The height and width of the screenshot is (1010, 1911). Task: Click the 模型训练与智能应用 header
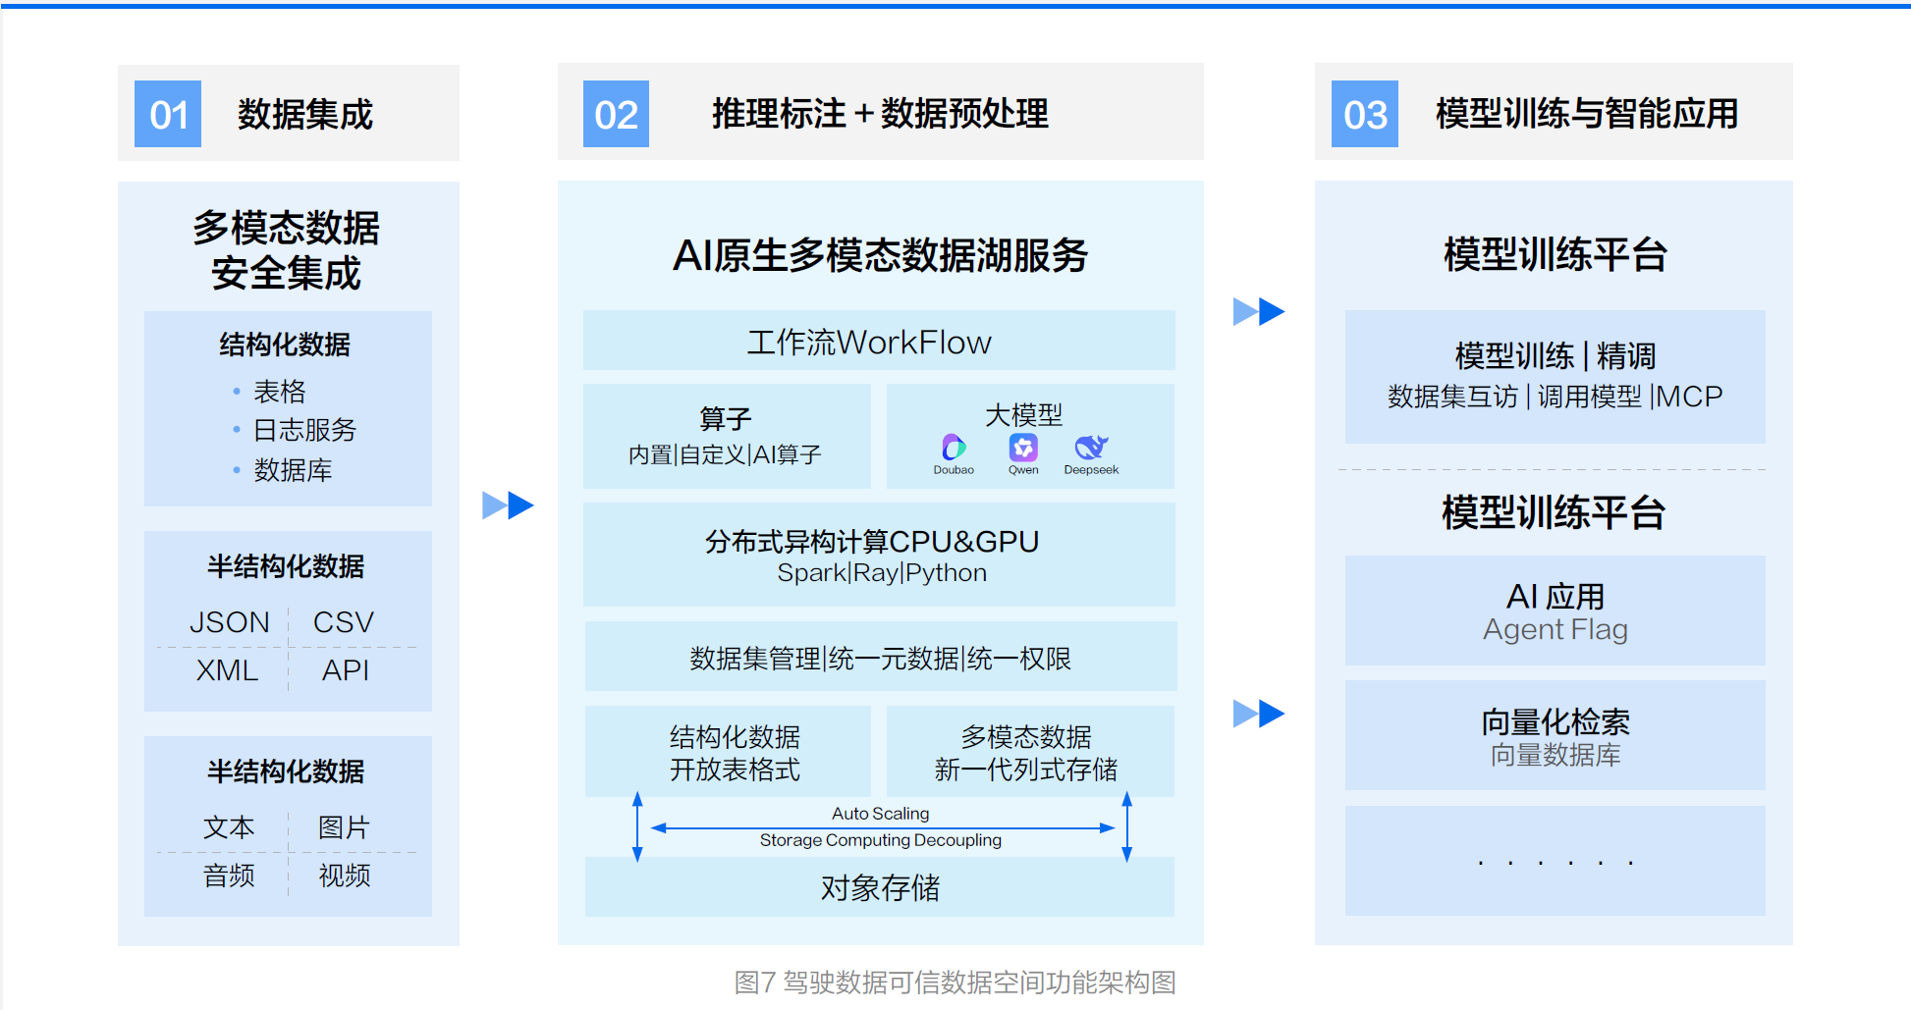pos(1586,114)
